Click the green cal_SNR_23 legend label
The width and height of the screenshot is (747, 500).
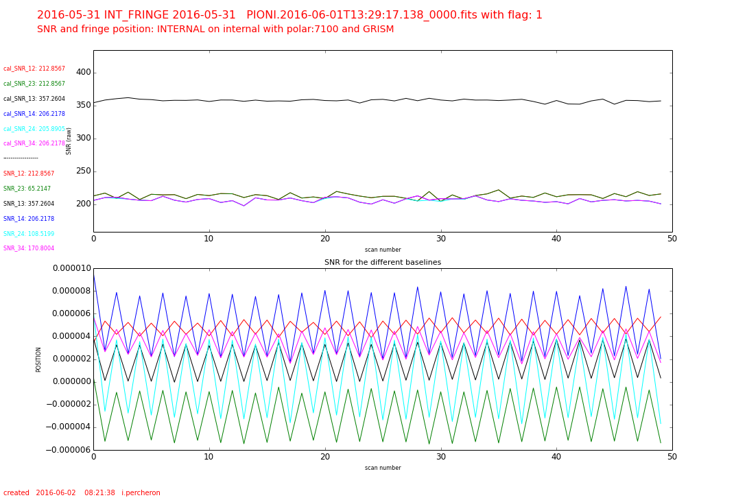tap(34, 84)
